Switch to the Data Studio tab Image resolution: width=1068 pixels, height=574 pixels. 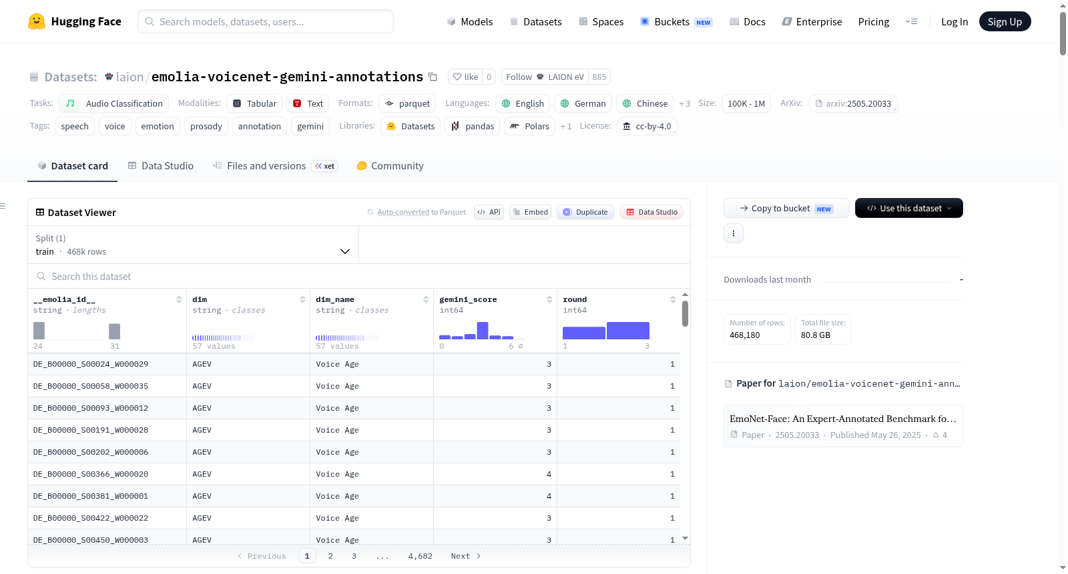[x=161, y=166]
